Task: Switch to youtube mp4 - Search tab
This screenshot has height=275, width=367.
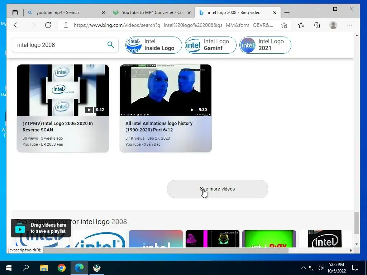Action: 66,13
